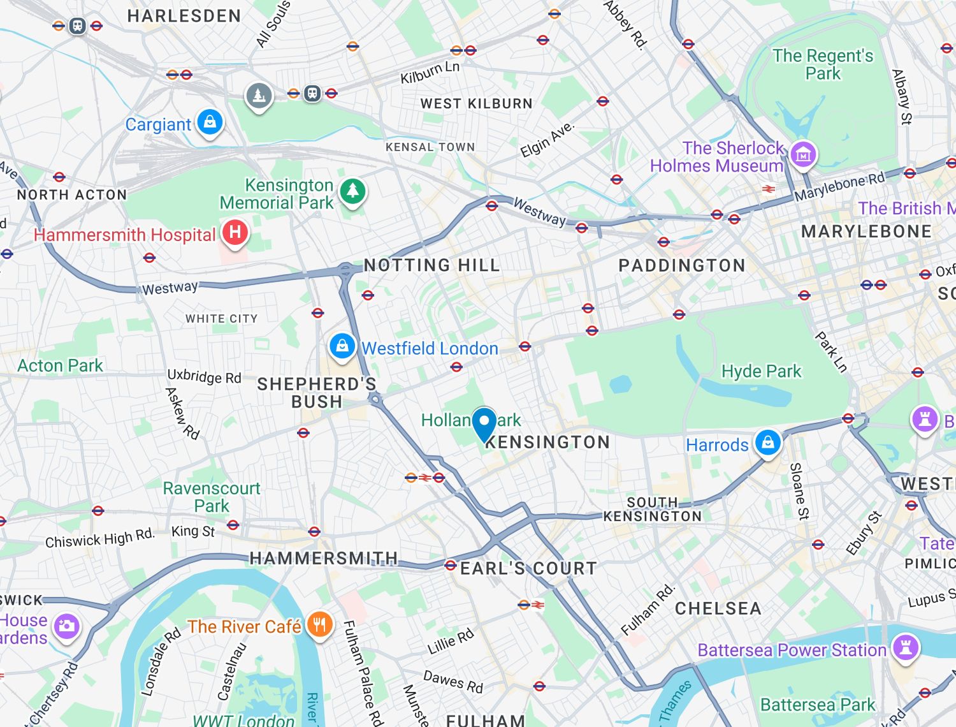Screen dimensions: 956x727
Task: Click the grey park marker near Cargiant
Action: click(x=259, y=97)
